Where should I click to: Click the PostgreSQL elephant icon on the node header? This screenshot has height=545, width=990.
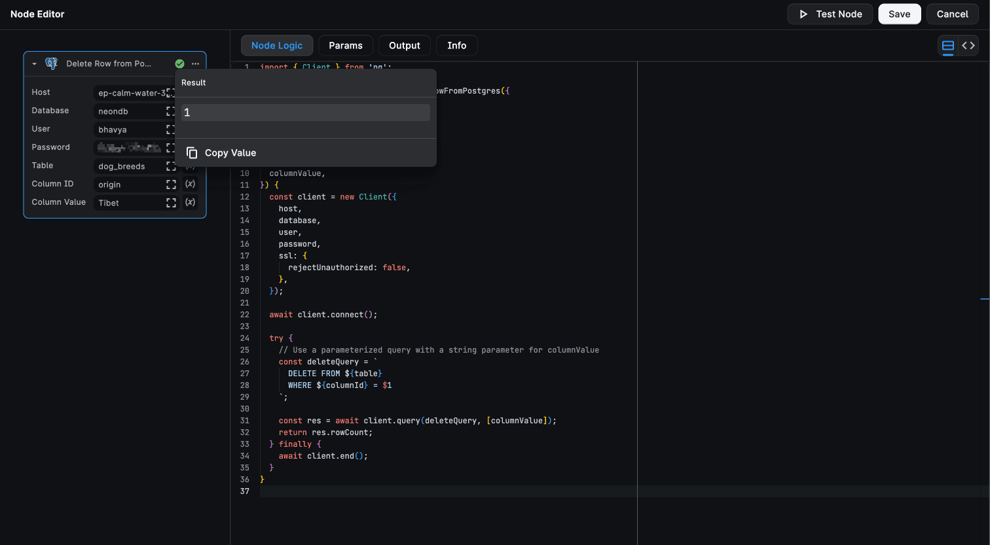[x=50, y=63]
